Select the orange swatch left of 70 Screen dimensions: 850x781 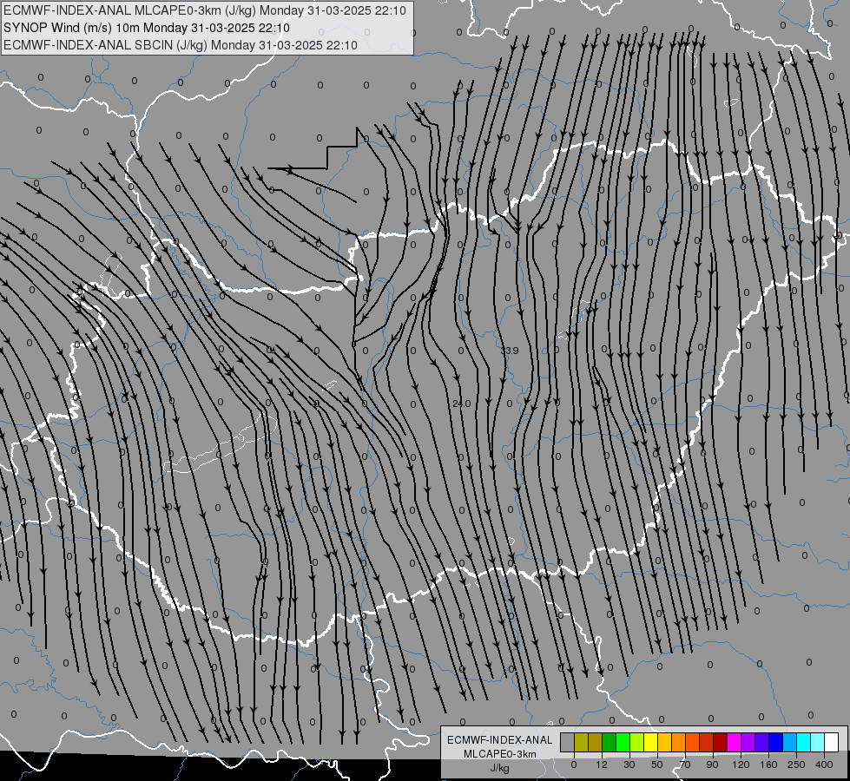coord(679,742)
